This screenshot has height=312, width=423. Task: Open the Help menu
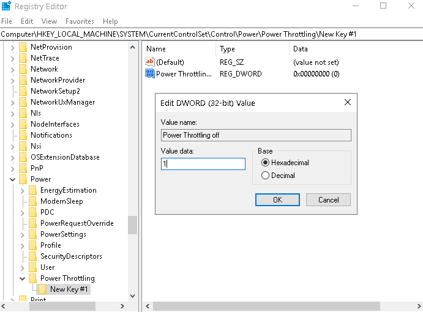pyautogui.click(x=110, y=21)
